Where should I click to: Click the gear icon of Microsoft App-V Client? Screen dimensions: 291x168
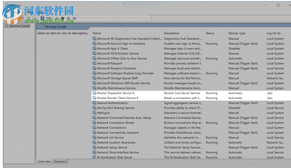94,48
